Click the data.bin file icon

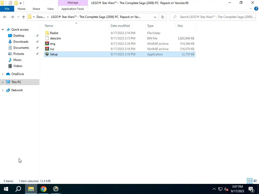[47, 38]
